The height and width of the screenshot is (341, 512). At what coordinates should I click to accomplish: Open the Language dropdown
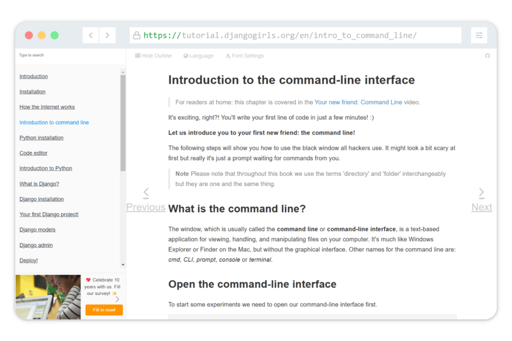[198, 56]
